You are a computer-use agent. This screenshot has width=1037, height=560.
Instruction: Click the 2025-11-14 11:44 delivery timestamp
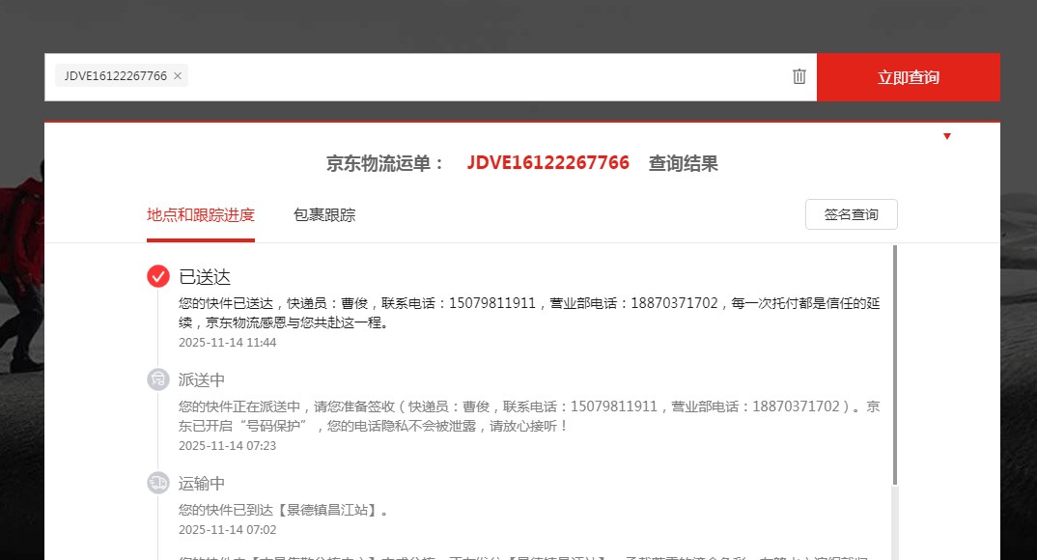227,343
